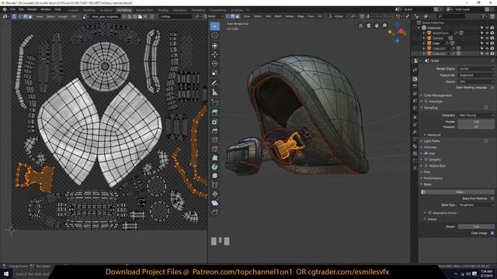
Task: Adjust the Viewport samples value field
Action: 476,127
